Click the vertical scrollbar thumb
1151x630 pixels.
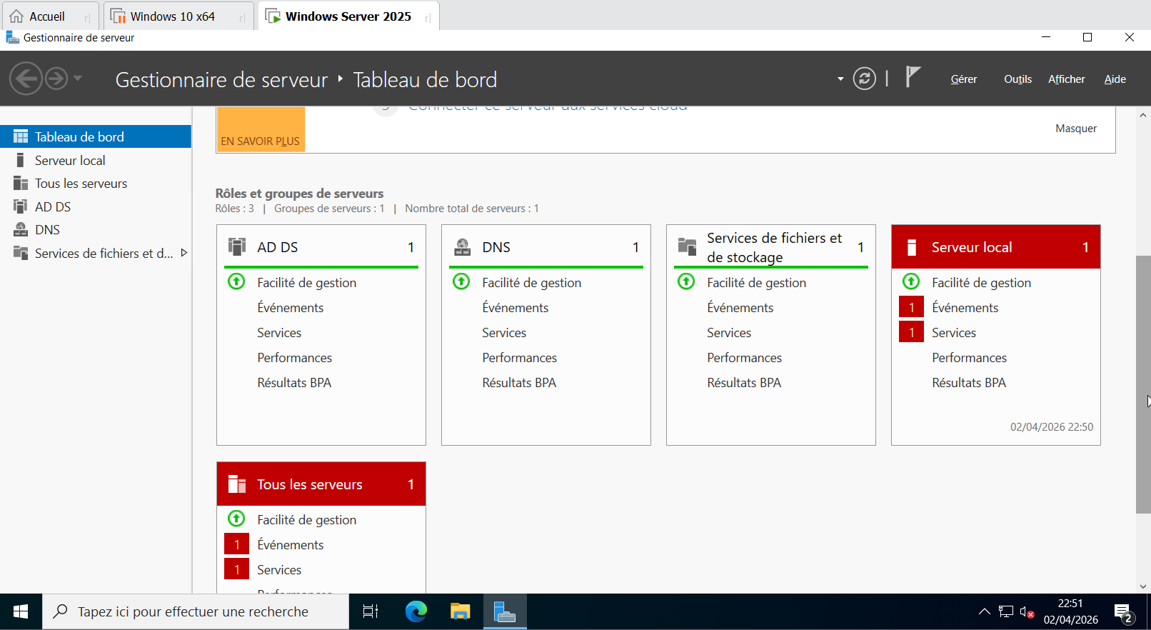tap(1143, 384)
